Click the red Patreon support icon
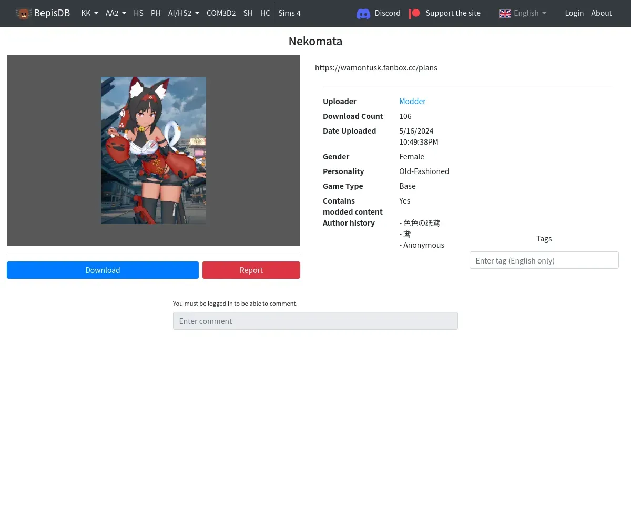The width and height of the screenshot is (631, 526). 414,13
